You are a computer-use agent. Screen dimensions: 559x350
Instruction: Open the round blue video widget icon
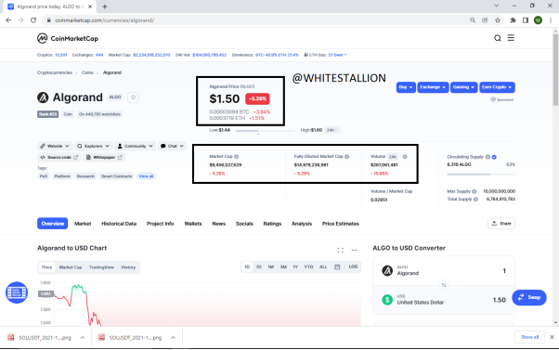[17, 292]
